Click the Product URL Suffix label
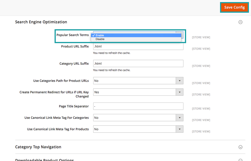The image size is (251, 161). tap(75, 46)
